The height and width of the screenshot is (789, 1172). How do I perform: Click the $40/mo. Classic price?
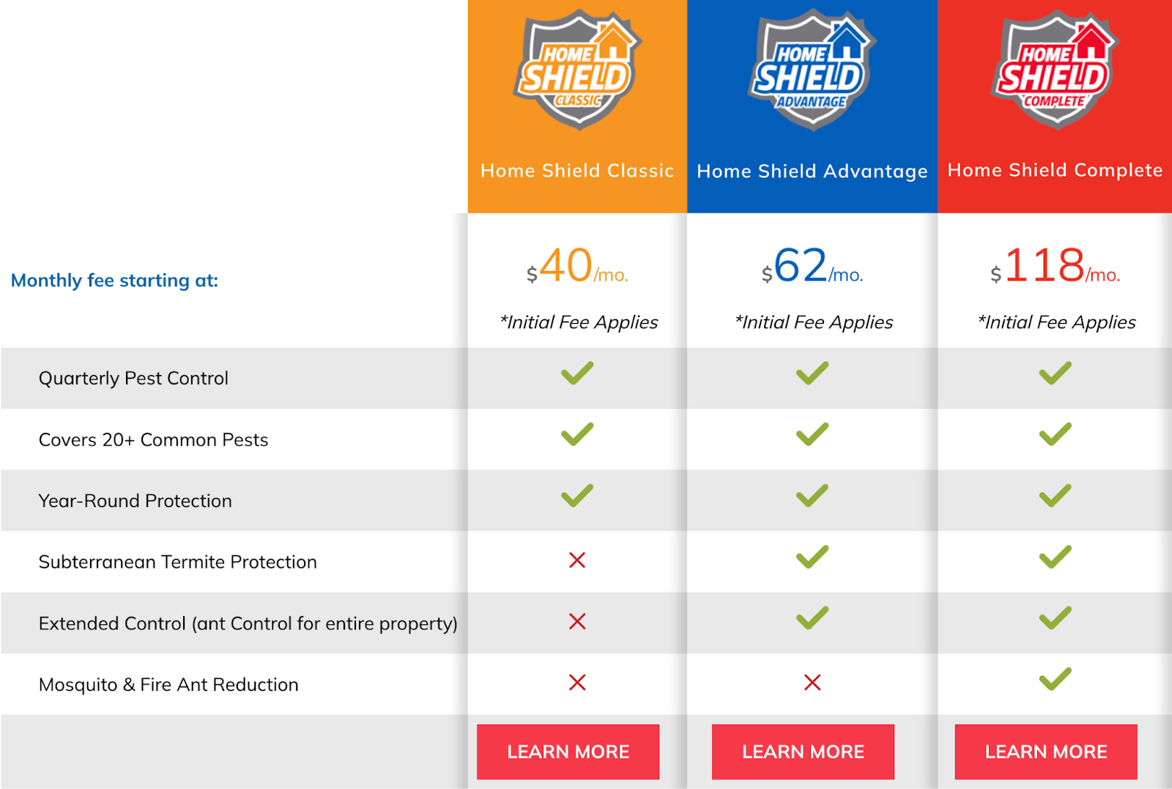point(577,267)
